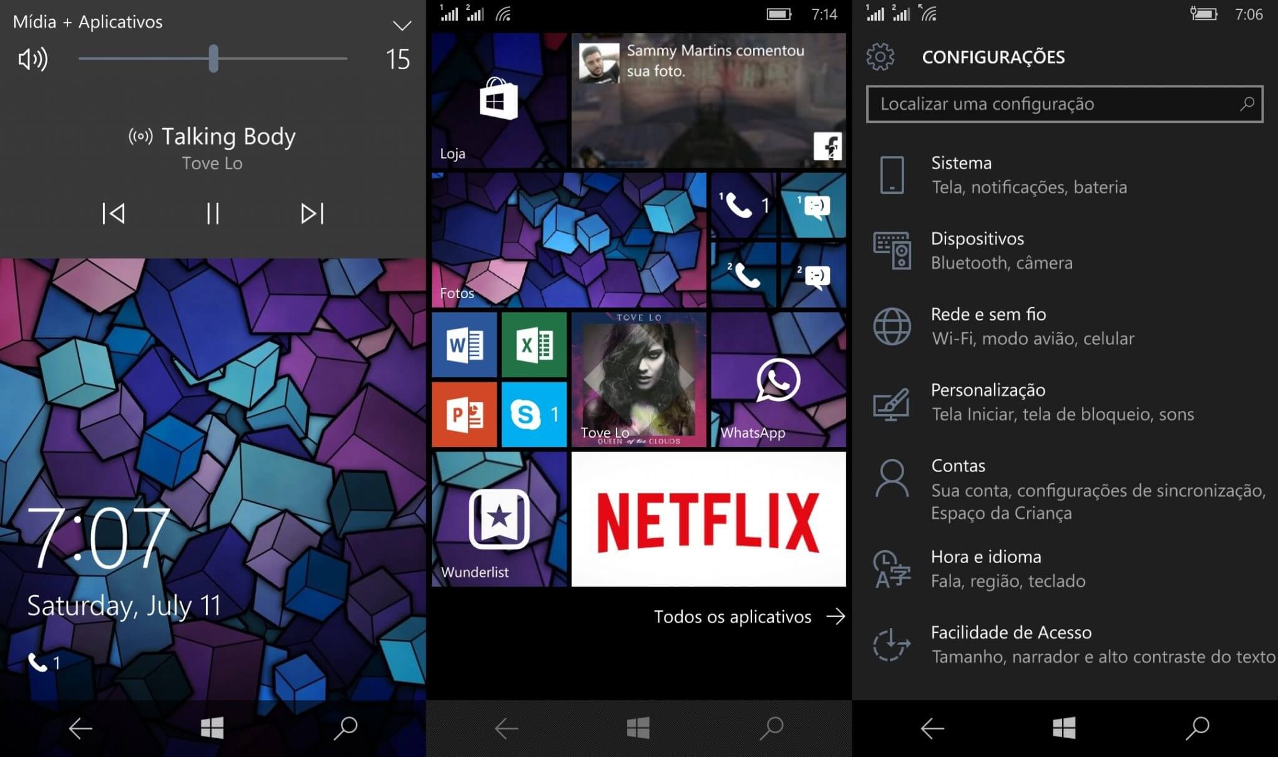
Task: Open the Loja store tile
Action: pyautogui.click(x=499, y=100)
